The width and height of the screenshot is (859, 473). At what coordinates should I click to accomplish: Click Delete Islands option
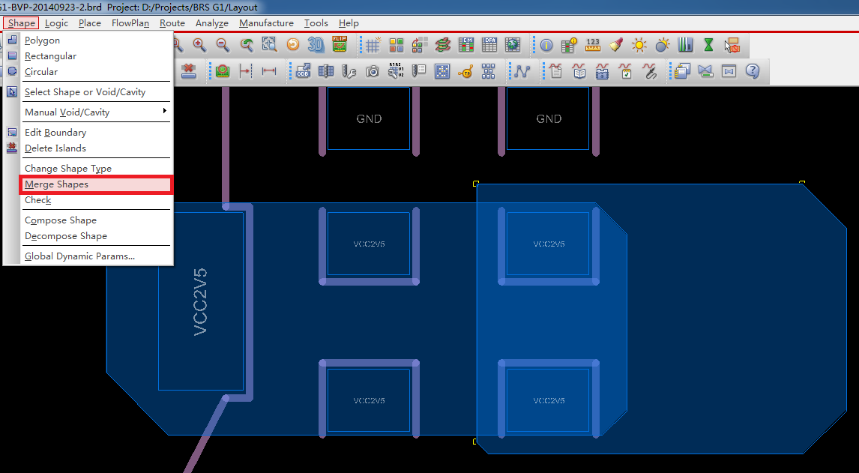pyautogui.click(x=55, y=148)
